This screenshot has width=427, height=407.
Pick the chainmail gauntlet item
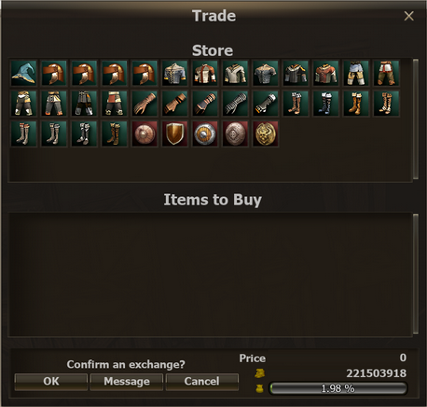235,104
